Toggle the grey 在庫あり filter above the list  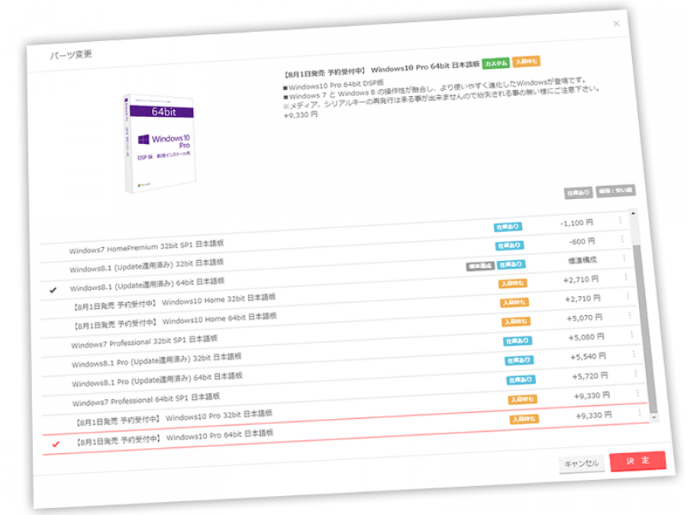(579, 193)
